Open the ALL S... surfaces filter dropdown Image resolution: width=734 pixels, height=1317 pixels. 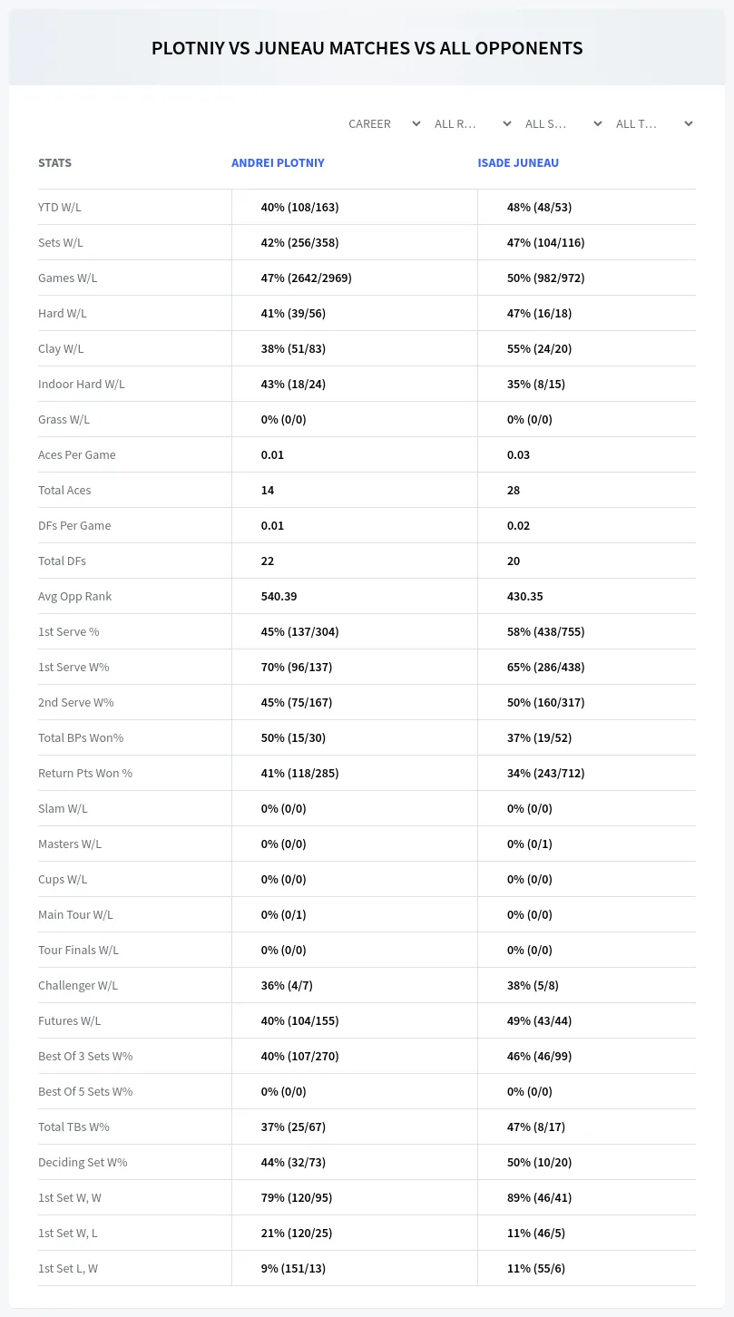click(x=563, y=123)
